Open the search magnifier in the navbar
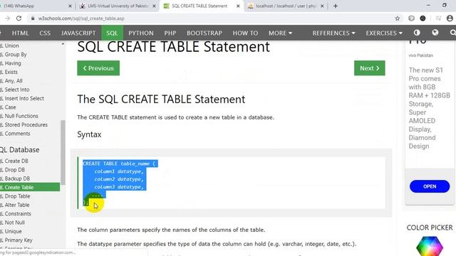The height and width of the screenshot is (256, 456). 452,33
